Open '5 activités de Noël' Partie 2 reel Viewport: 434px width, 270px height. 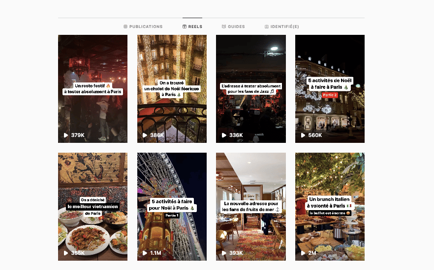pos(330,89)
